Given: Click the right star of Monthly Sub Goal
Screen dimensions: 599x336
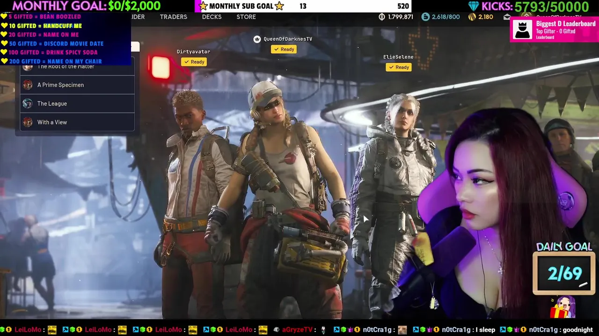Looking at the screenshot, I should (279, 6).
